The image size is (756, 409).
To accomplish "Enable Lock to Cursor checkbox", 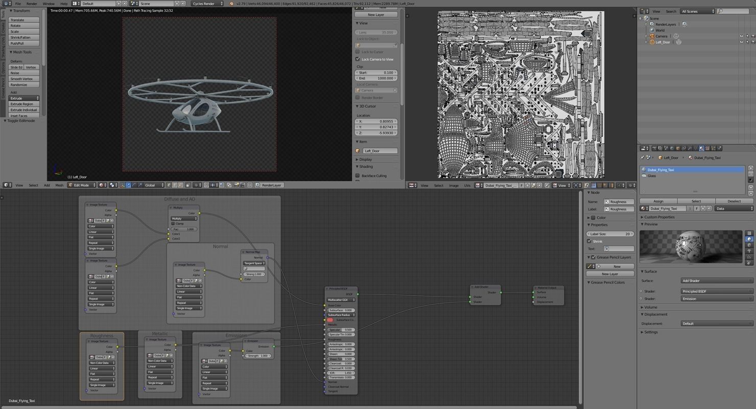I will click(x=358, y=52).
